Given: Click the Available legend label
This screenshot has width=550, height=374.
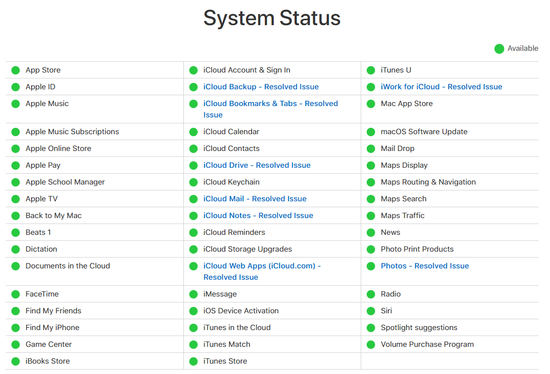Looking at the screenshot, I should (x=523, y=49).
